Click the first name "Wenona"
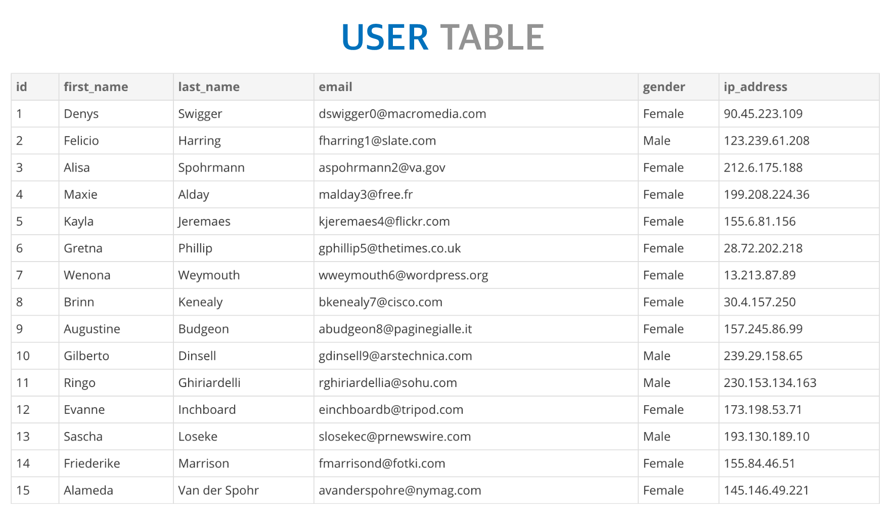Image resolution: width=891 pixels, height=516 pixels. click(87, 275)
